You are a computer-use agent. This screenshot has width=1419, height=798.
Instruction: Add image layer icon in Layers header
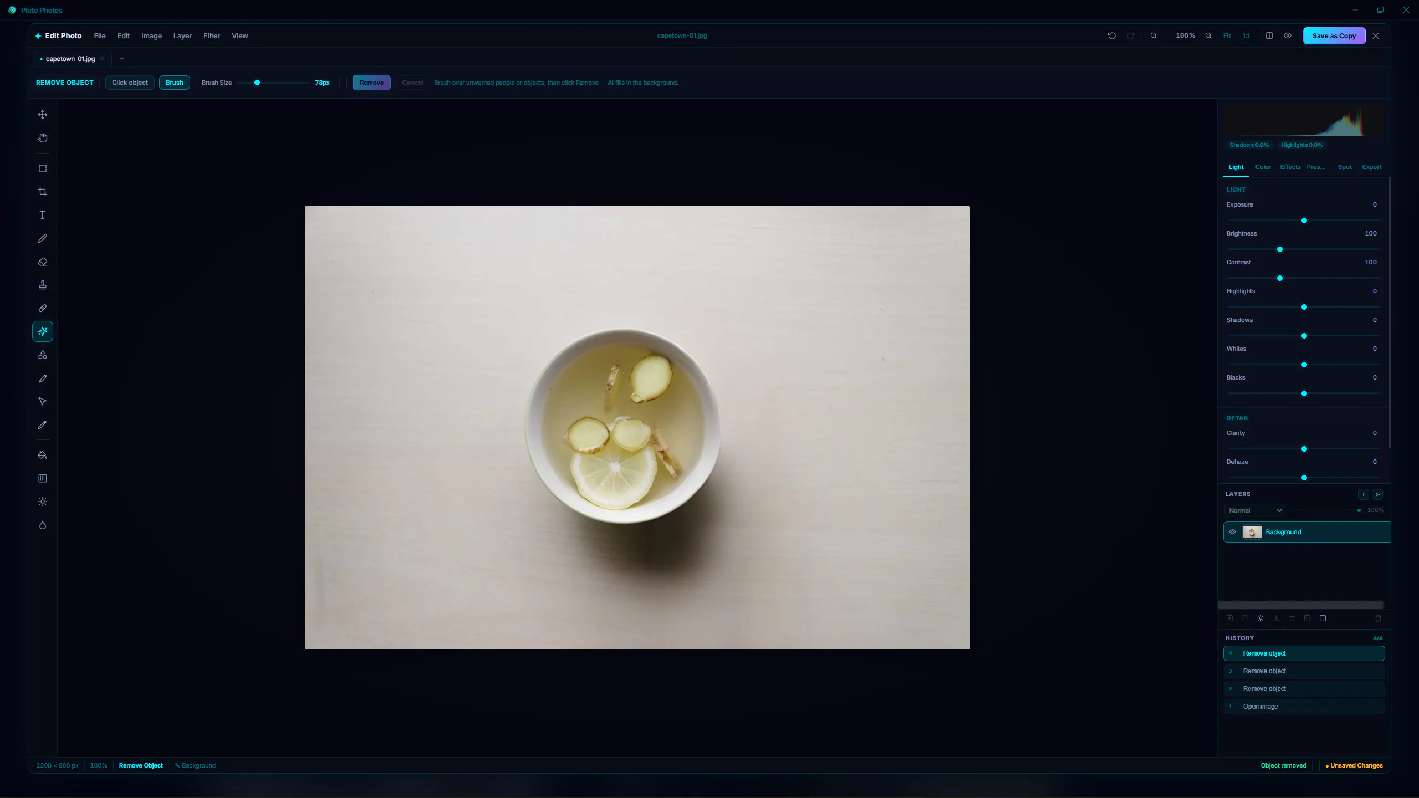point(1377,494)
